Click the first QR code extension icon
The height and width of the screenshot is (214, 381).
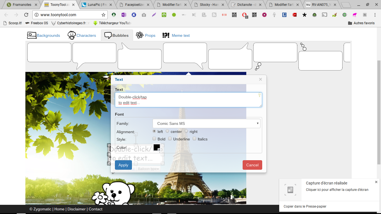pos(234,15)
